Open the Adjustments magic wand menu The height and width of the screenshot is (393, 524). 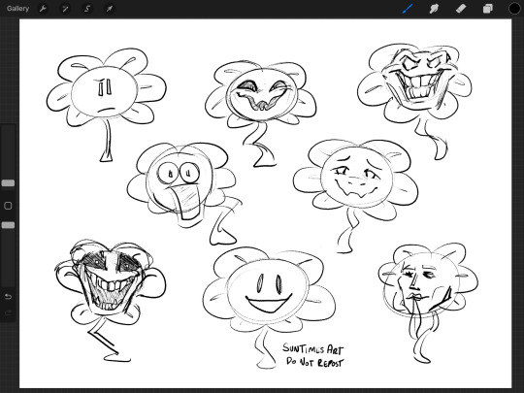point(65,9)
